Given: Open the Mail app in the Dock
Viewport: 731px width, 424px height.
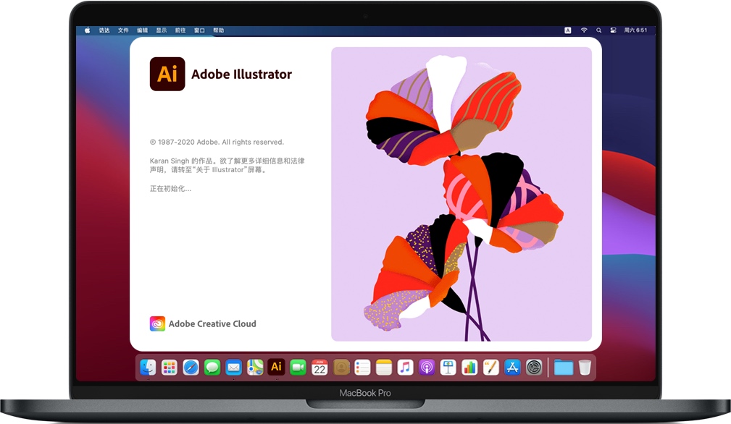Looking at the screenshot, I should pyautogui.click(x=233, y=367).
